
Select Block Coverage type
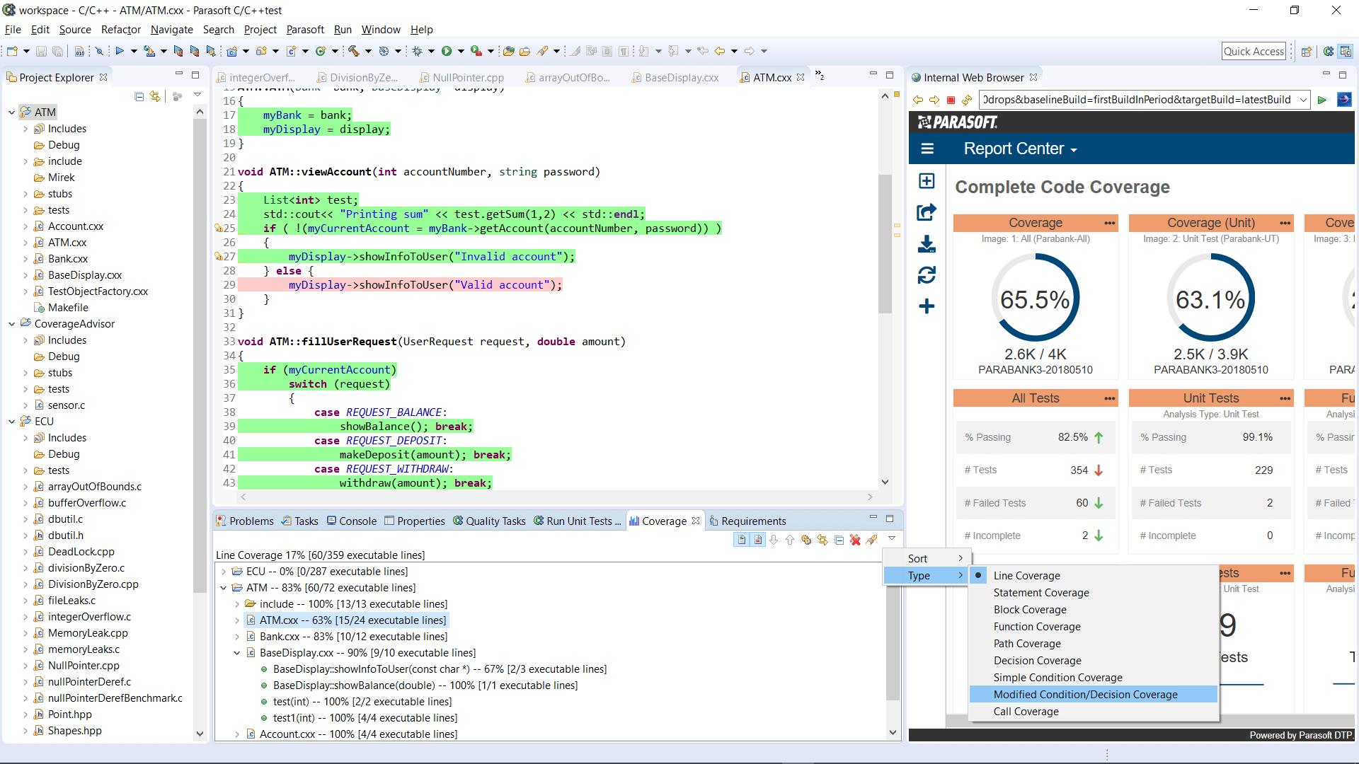[1029, 610]
